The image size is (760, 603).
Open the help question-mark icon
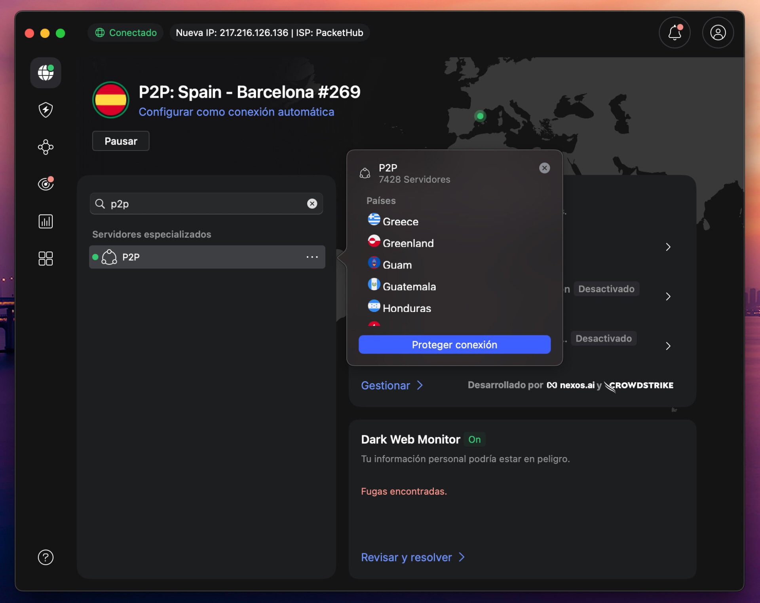click(x=45, y=558)
